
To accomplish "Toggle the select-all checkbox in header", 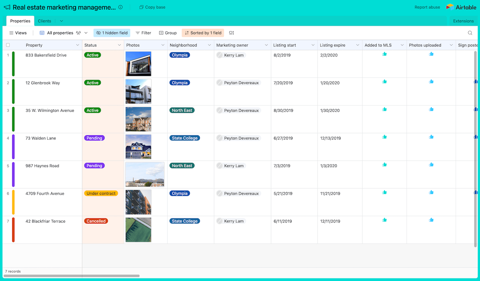I will point(8,45).
